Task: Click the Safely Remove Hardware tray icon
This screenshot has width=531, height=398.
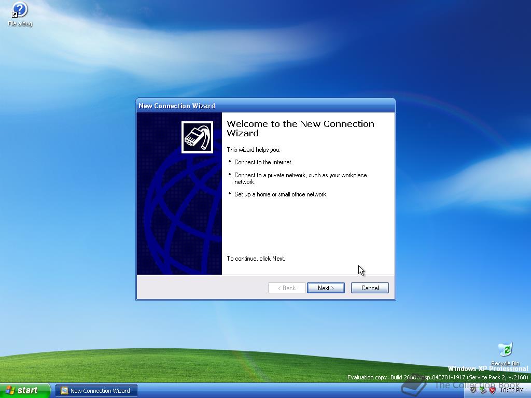Action: [483, 390]
